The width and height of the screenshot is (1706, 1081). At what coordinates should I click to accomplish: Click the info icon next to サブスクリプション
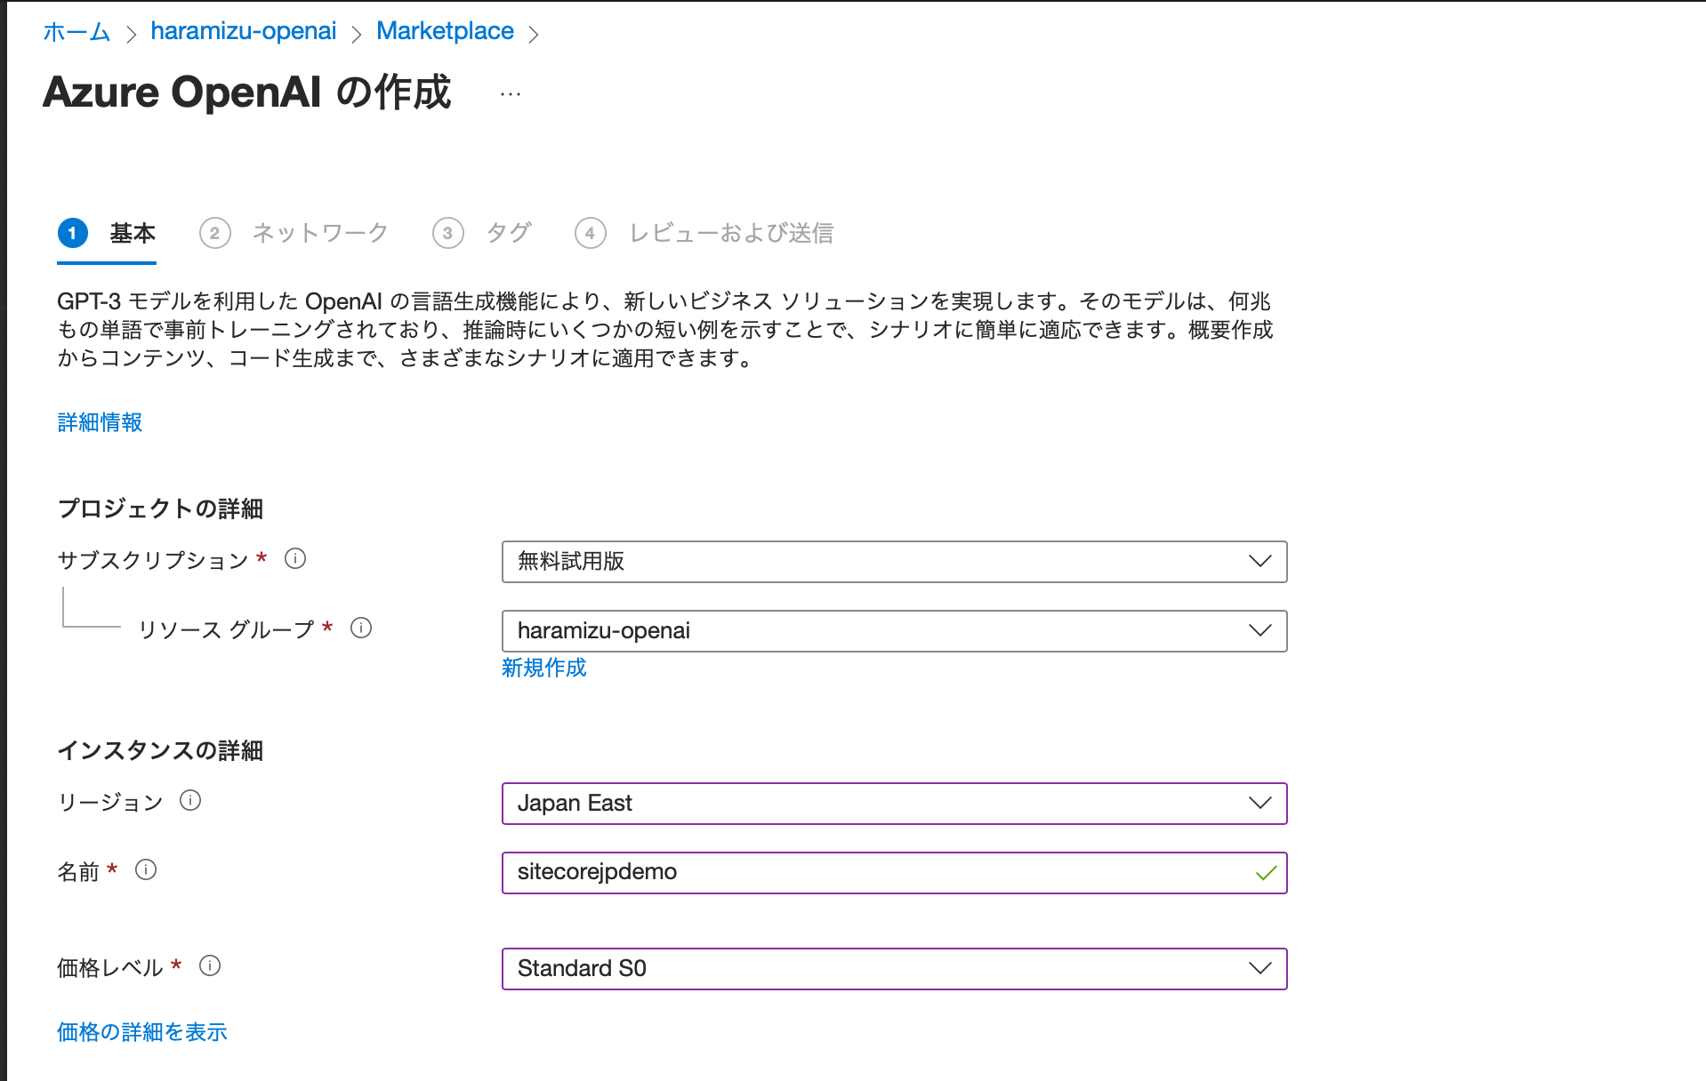(x=295, y=558)
